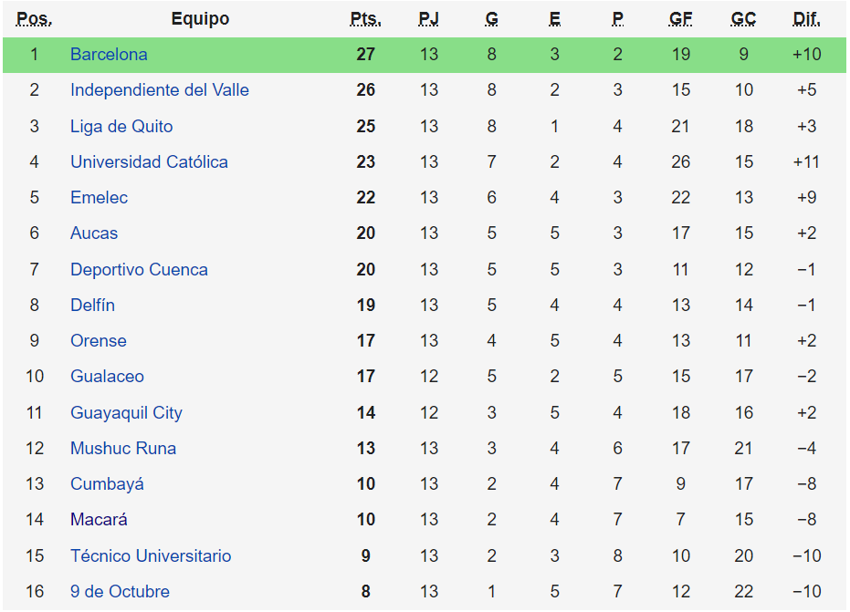Click the Independiente del Valle link
Image resolution: width=850 pixels, height=612 pixels.
[160, 90]
